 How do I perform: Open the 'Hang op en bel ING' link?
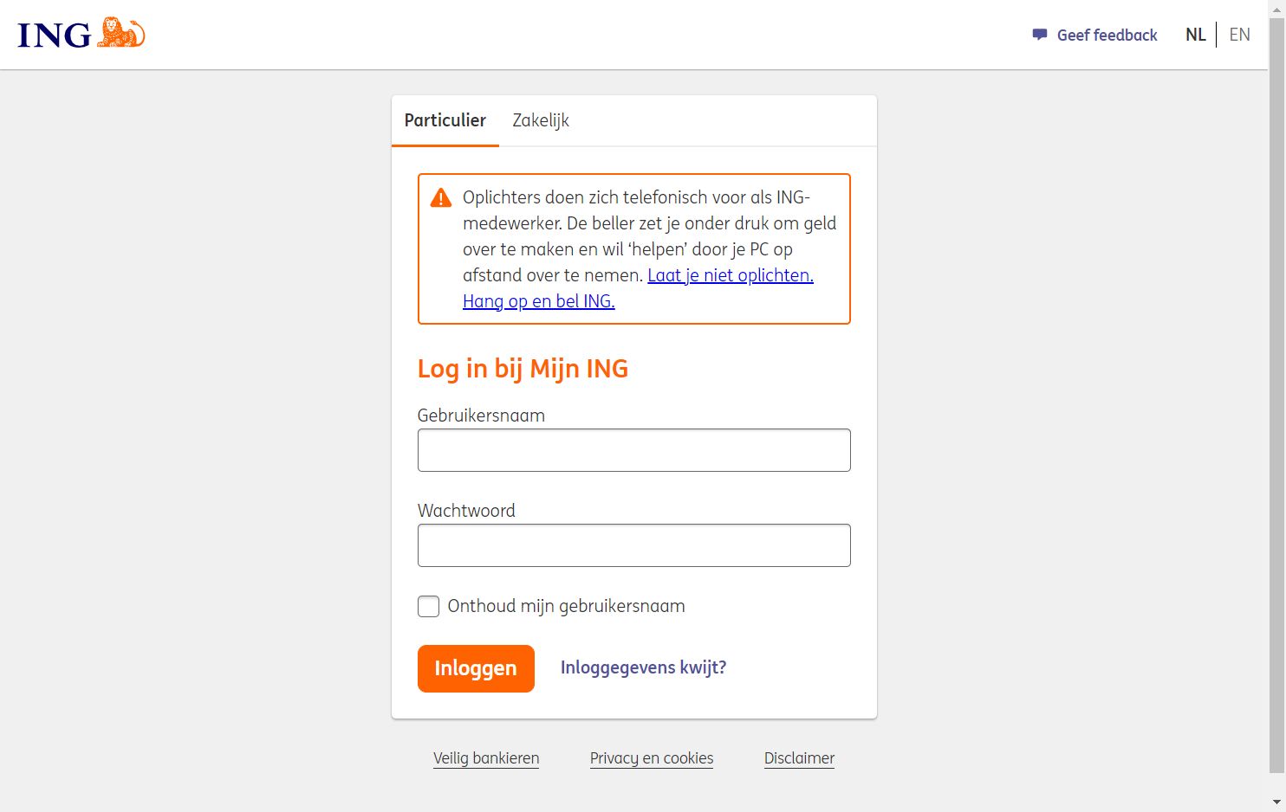tap(538, 301)
